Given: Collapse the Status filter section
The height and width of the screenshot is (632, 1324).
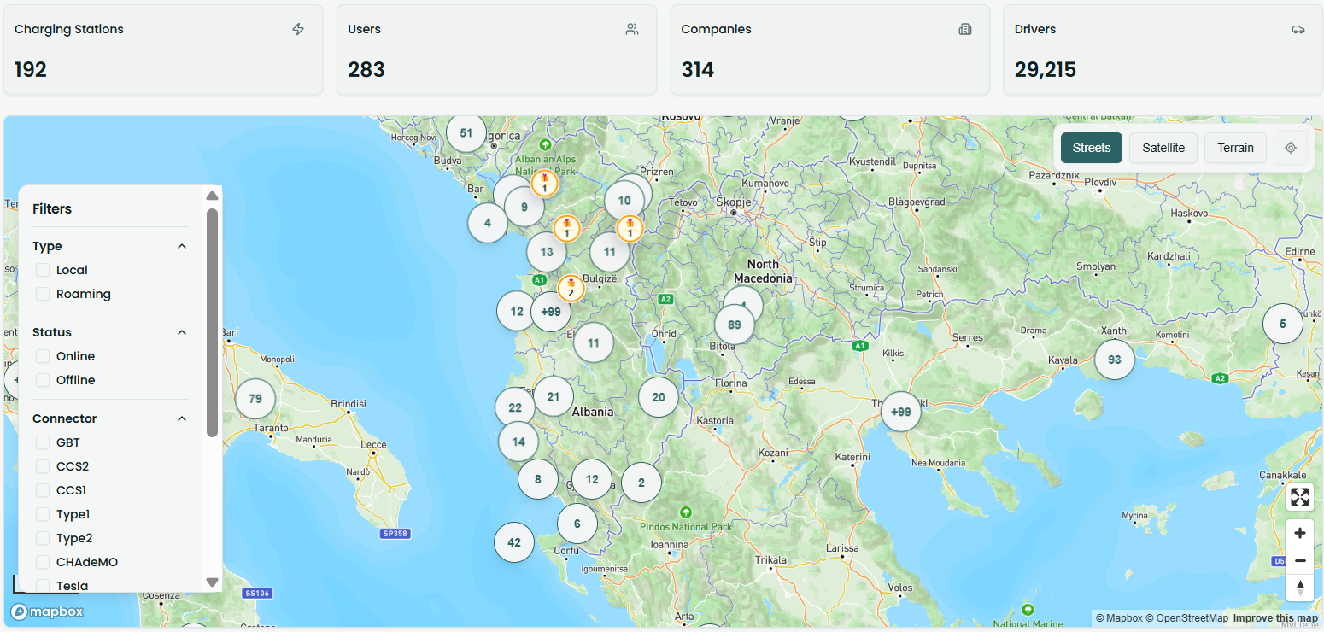Looking at the screenshot, I should tap(181, 332).
